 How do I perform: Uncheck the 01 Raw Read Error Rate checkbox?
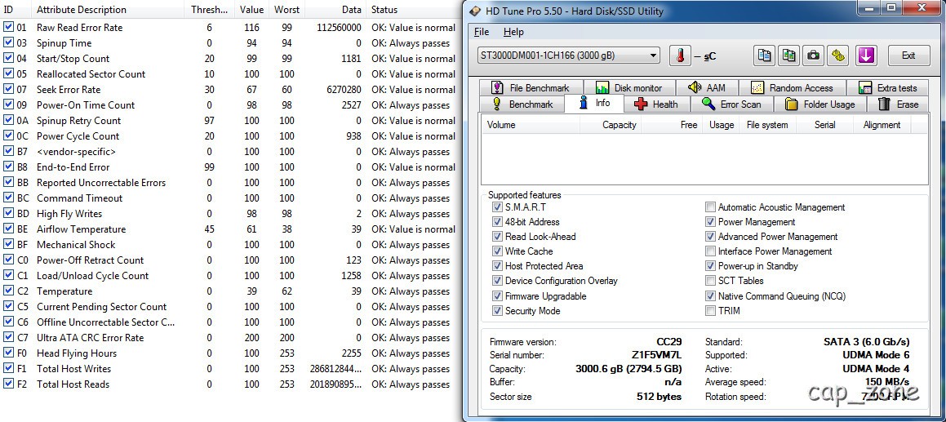click(x=8, y=27)
